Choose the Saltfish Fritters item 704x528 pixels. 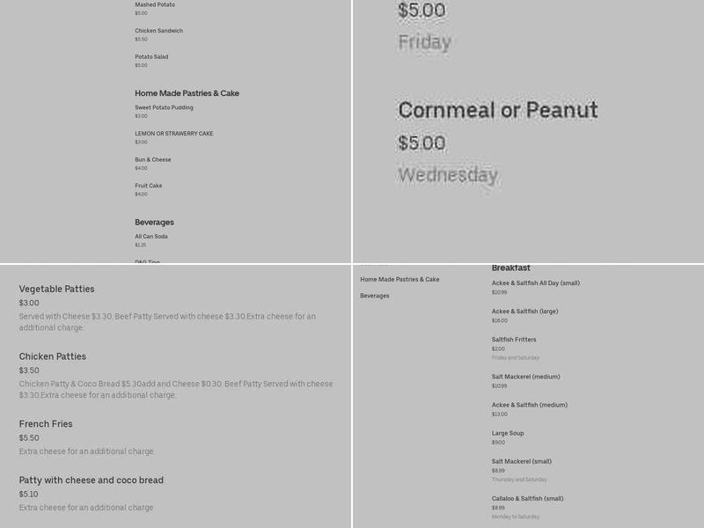click(x=514, y=340)
